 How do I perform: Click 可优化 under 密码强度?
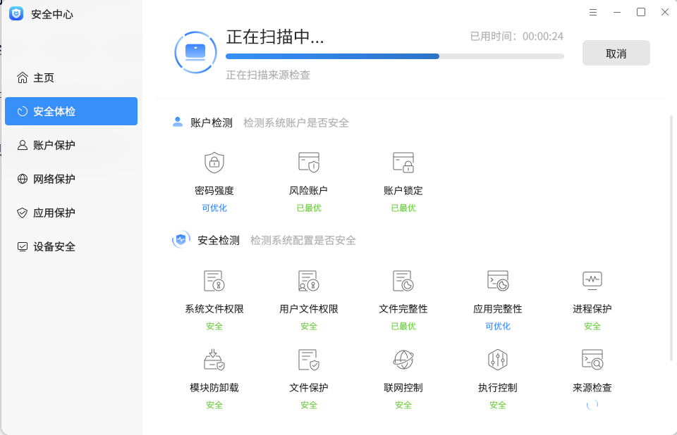214,208
